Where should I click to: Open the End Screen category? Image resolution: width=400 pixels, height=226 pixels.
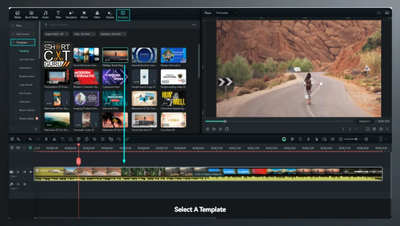point(25,93)
